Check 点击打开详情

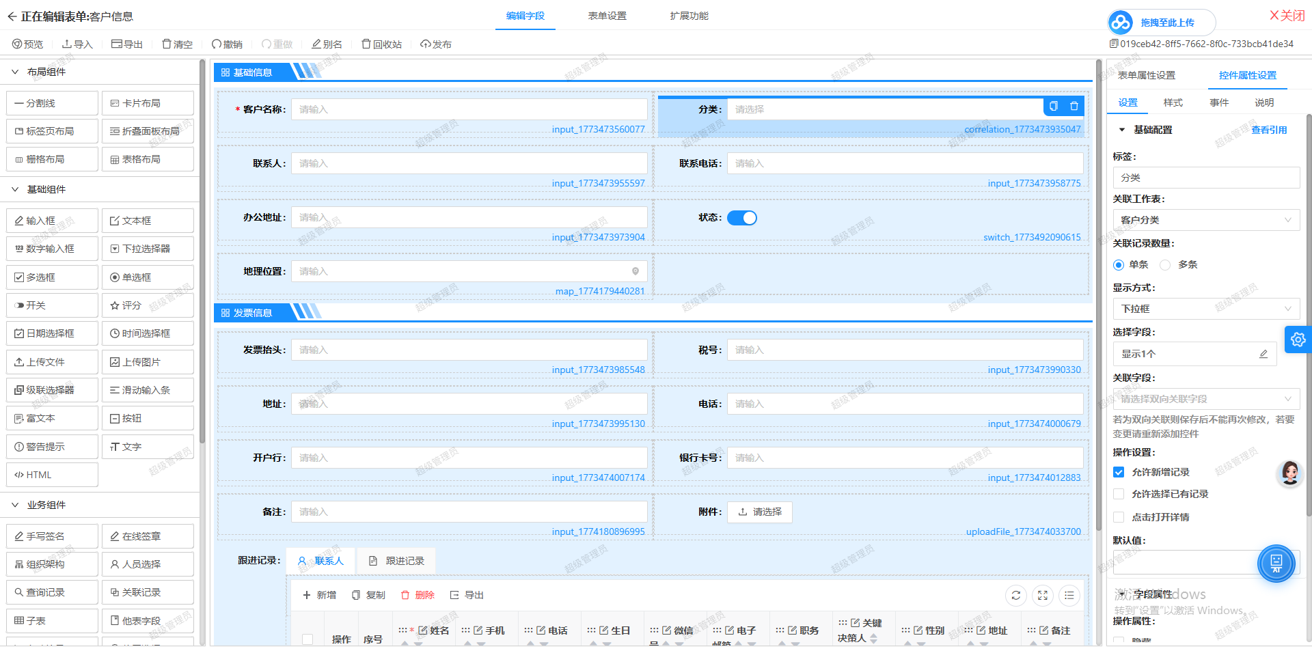pos(1119,517)
